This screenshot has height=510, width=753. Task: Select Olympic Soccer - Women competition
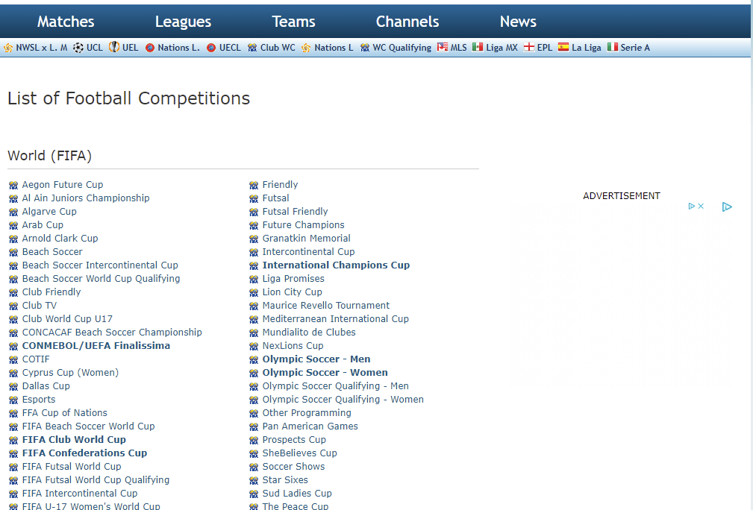(x=325, y=373)
